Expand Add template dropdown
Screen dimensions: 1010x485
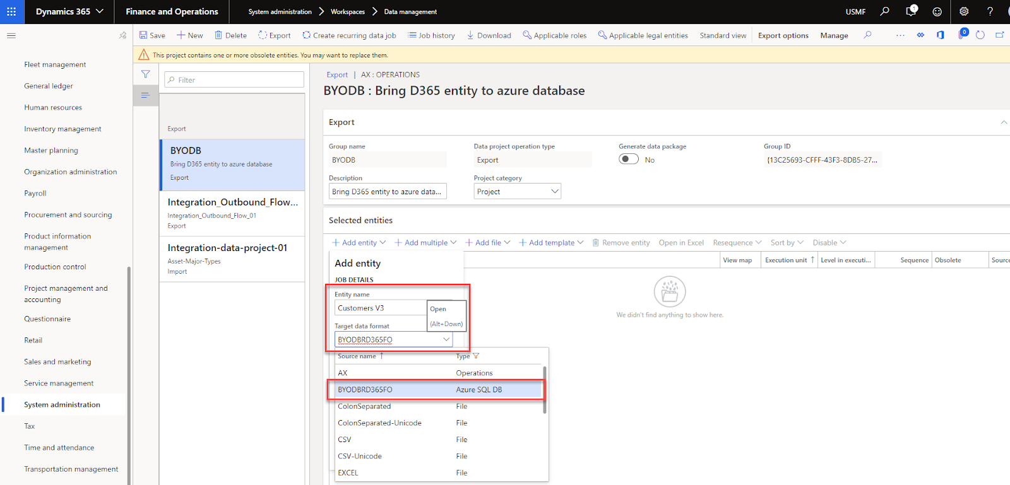coord(551,243)
